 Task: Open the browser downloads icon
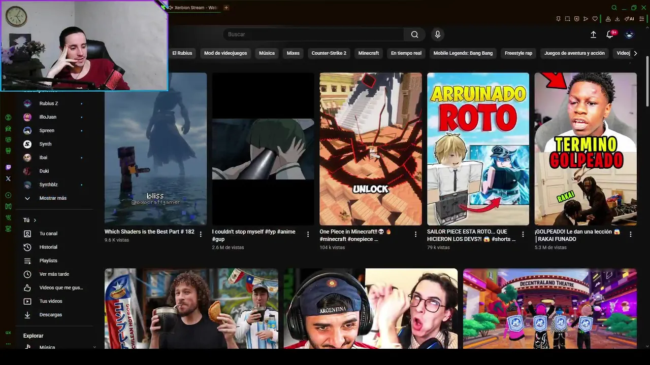(x=617, y=19)
